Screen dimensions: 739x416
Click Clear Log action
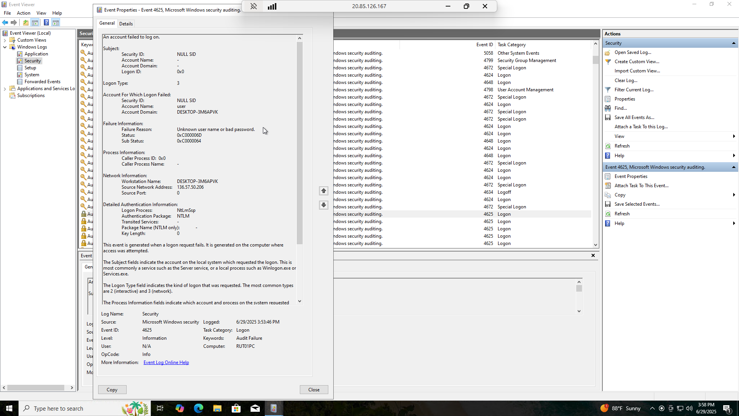(x=626, y=81)
